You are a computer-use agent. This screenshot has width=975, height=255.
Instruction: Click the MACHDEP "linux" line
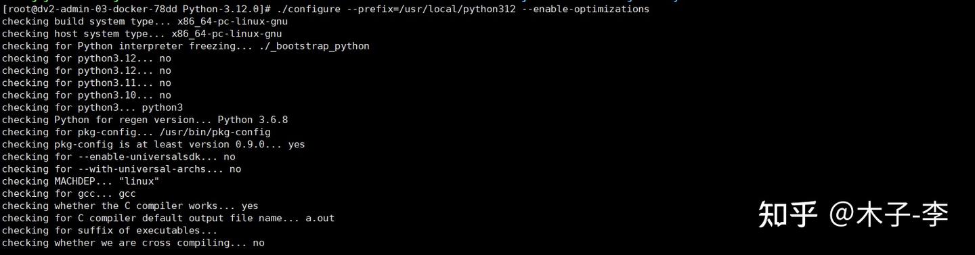click(81, 181)
